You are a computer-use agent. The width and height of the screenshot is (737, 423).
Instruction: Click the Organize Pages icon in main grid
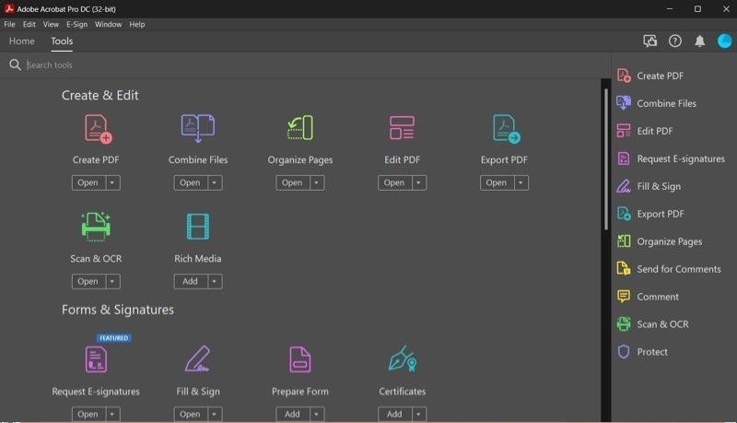coord(300,128)
